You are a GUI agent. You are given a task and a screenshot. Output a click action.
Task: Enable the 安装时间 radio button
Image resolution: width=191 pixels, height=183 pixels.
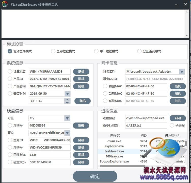[10, 93]
